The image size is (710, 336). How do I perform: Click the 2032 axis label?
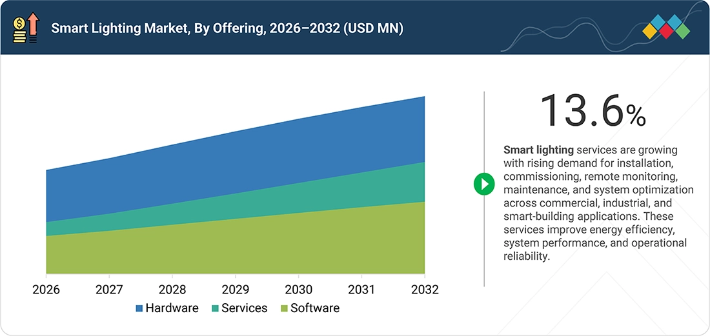tap(424, 290)
